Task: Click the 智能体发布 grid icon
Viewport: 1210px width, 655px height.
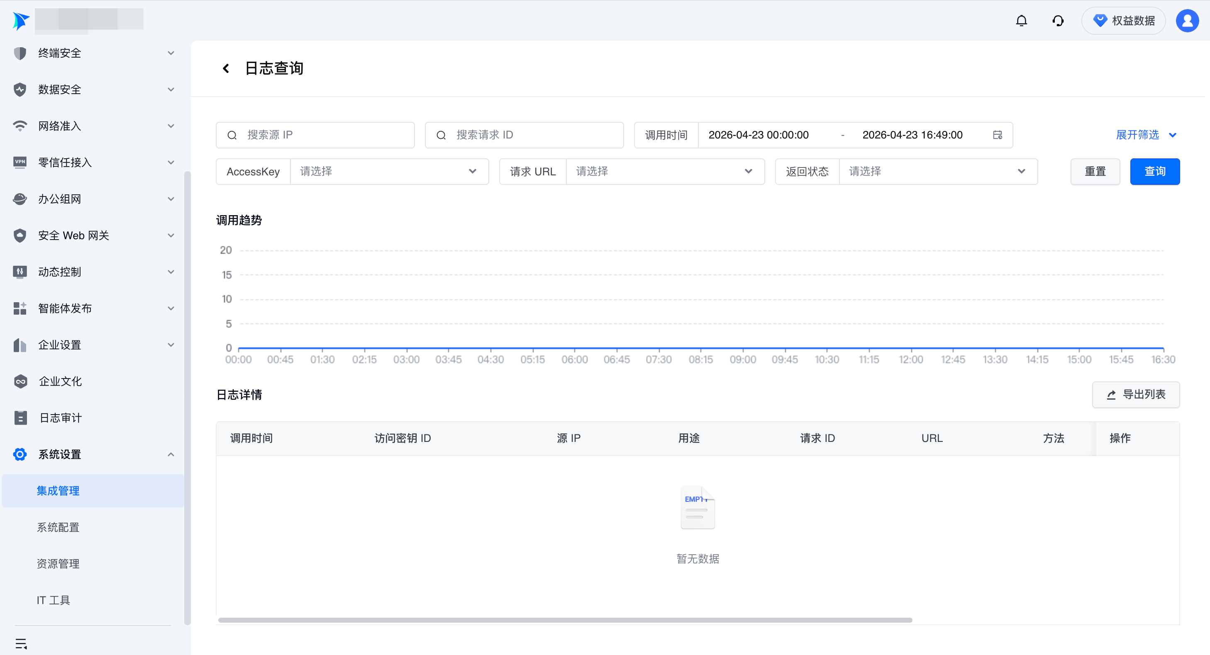Action: pos(20,308)
